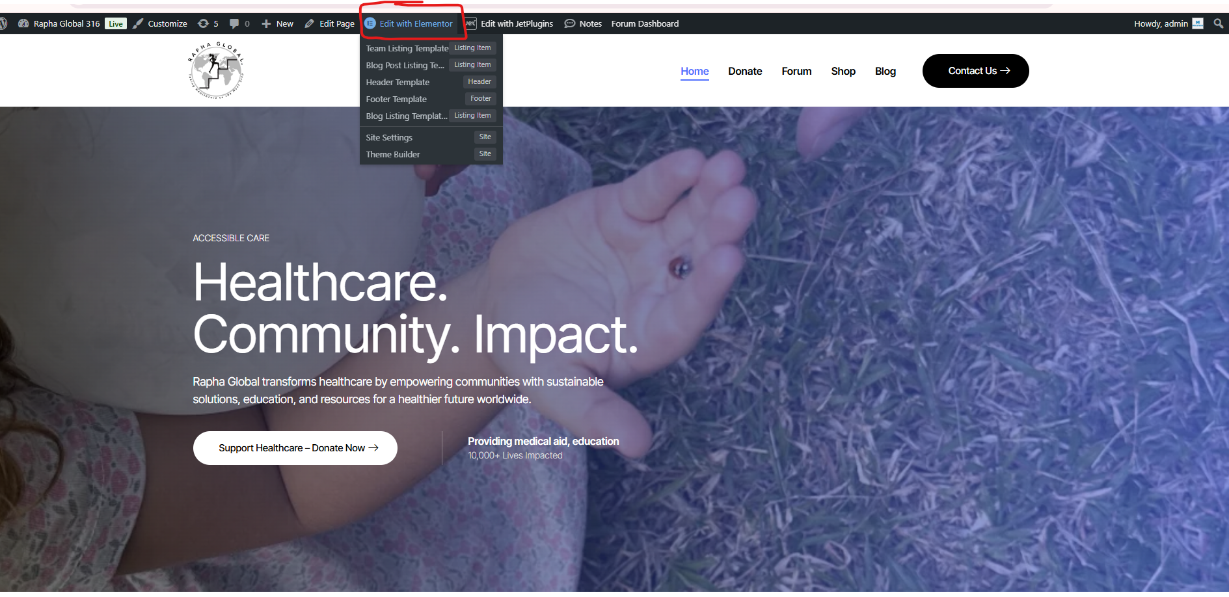The image size is (1229, 597).
Task: Click the Jet icon beside Edit with JetPlugins
Action: tap(470, 23)
